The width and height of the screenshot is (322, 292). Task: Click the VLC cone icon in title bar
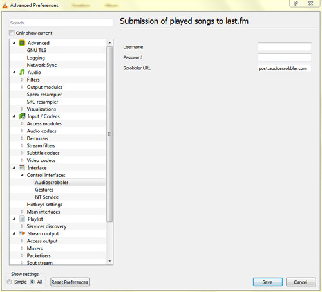(5, 5)
